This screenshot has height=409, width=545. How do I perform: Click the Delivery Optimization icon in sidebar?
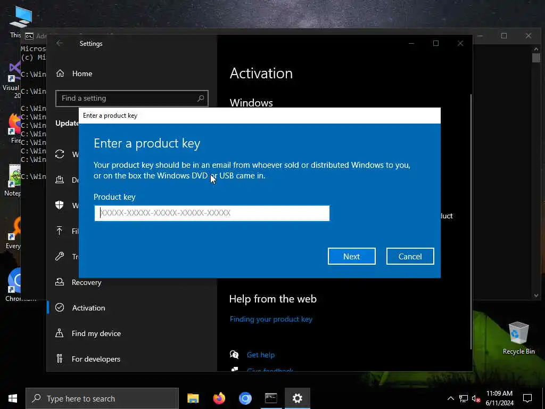coord(60,179)
